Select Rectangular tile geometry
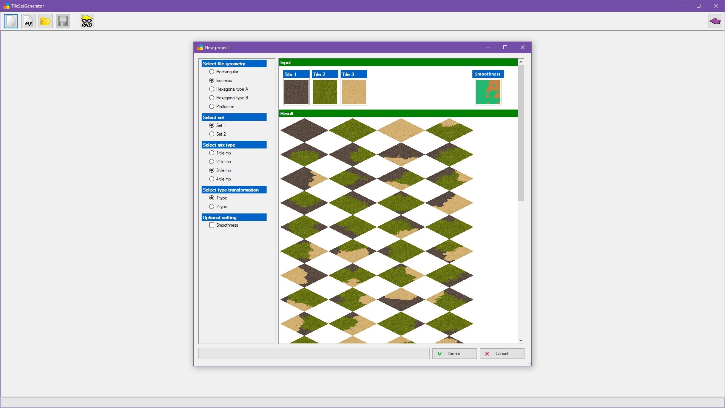Viewport: 725px width, 408px height. pos(212,72)
